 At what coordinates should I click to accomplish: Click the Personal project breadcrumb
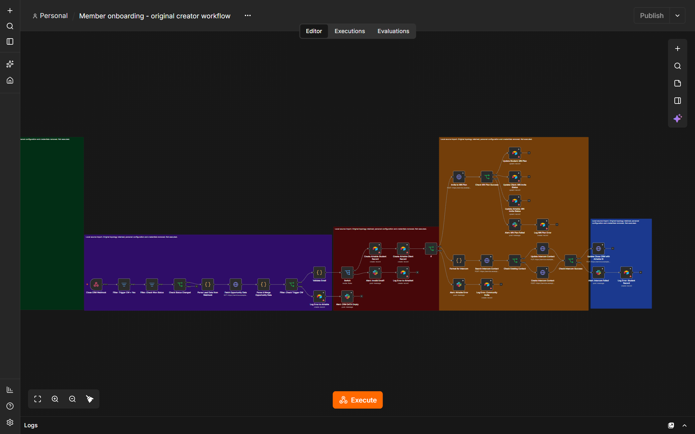[x=51, y=16]
